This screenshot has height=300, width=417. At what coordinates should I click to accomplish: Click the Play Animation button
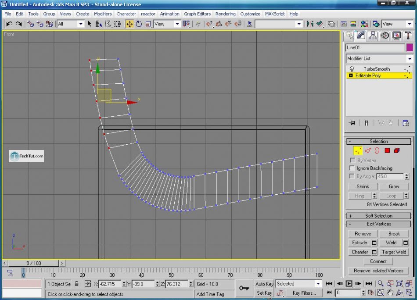[x=349, y=284]
